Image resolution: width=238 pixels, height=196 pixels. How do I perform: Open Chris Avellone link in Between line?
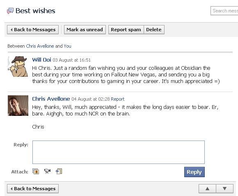(40, 46)
